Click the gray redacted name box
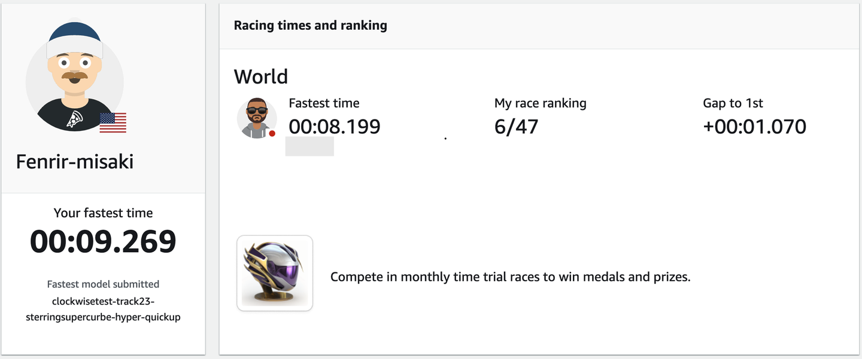The height and width of the screenshot is (359, 862). [x=309, y=146]
